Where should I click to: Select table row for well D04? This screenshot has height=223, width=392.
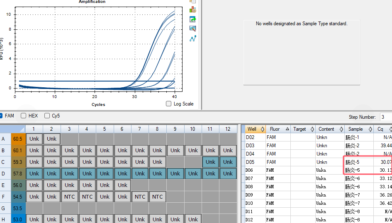tap(319, 153)
